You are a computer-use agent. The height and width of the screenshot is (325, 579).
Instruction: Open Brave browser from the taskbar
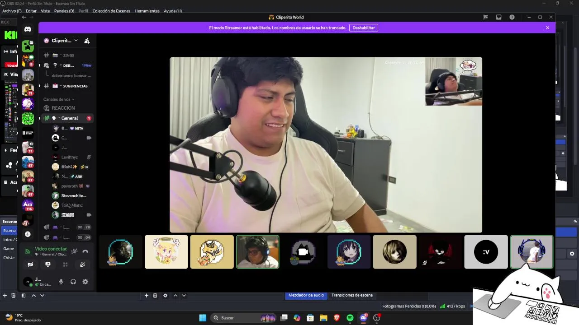[337, 318]
